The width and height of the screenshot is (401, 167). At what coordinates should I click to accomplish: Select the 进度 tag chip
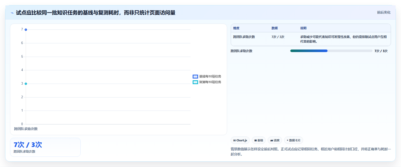275,140
